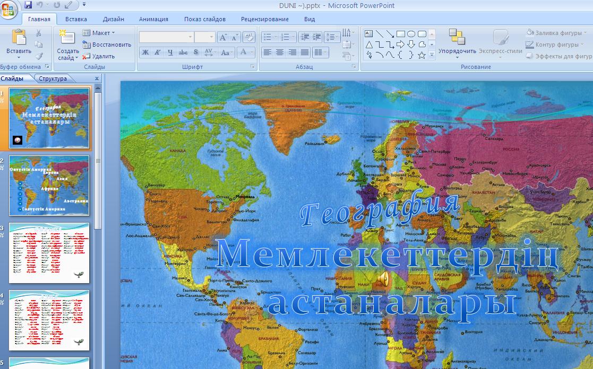Delete the slide with Удалить
593x369 pixels.
(98, 56)
